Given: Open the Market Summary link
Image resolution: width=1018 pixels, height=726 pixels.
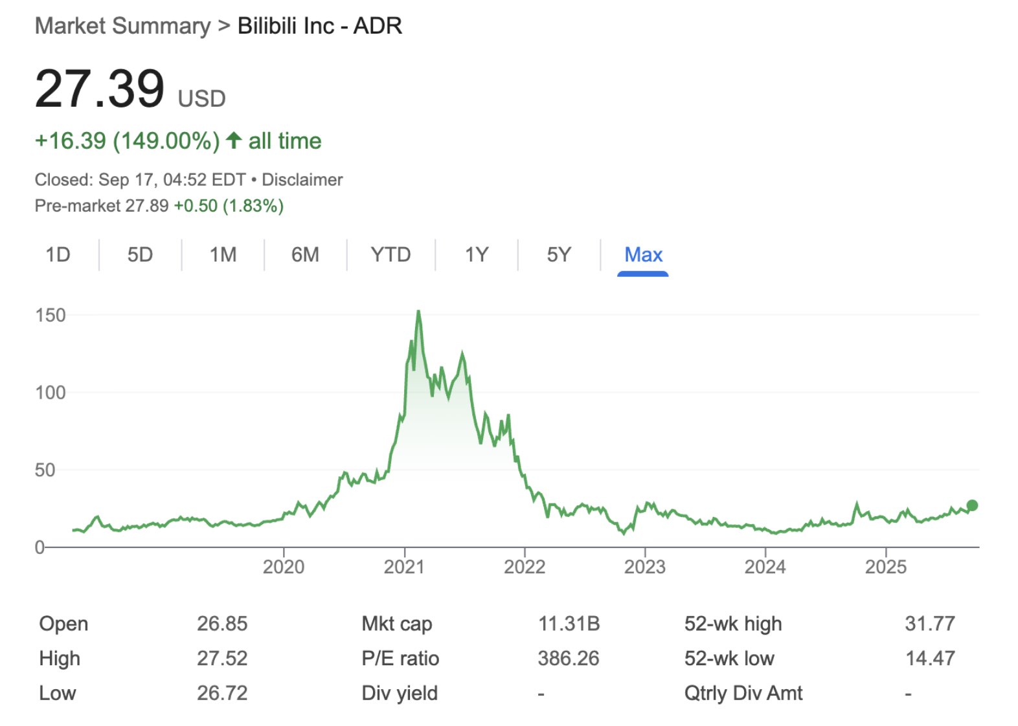Looking at the screenshot, I should coord(122,26).
